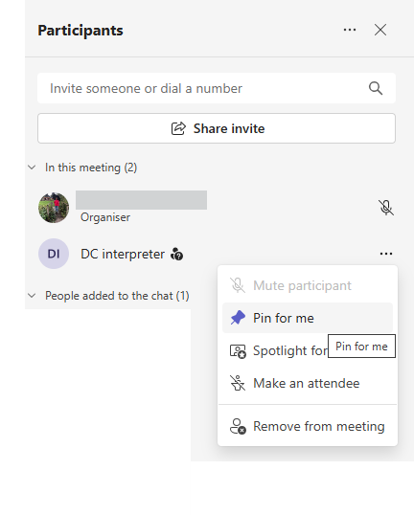Collapse the In this meeting section

(x=32, y=168)
